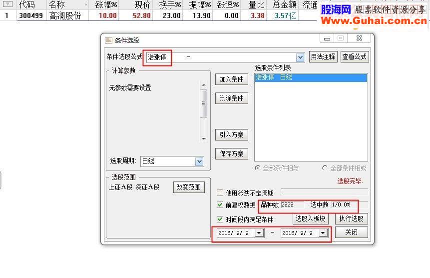Screen dimensions: 430x278
Task: Click the end date field text
Action: tap(297, 233)
